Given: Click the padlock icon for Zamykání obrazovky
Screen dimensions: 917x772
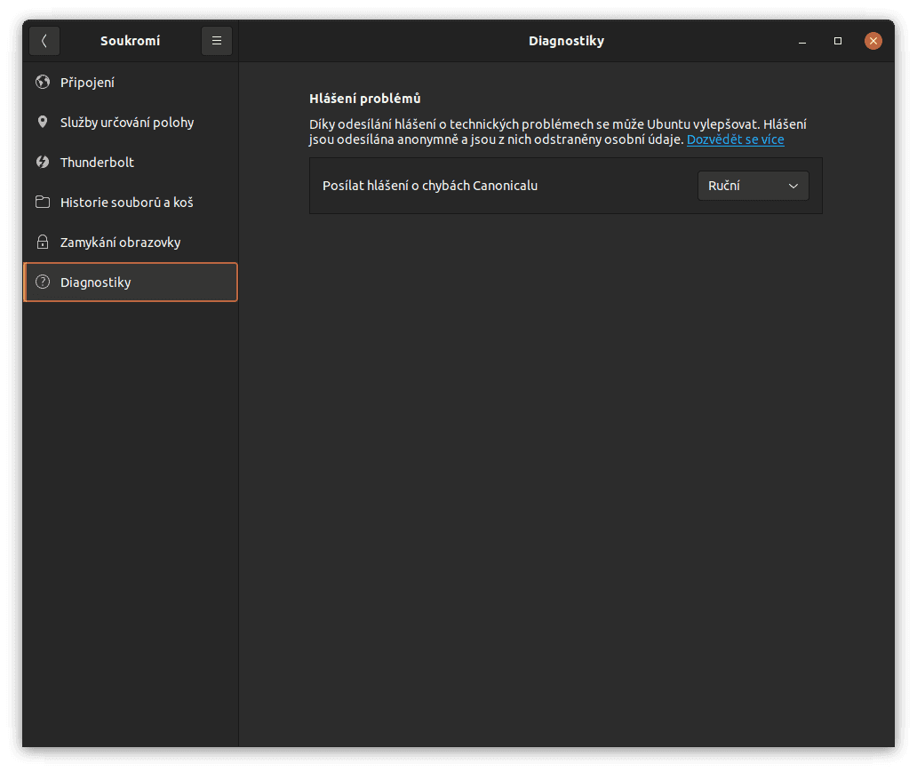Looking at the screenshot, I should click(42, 242).
